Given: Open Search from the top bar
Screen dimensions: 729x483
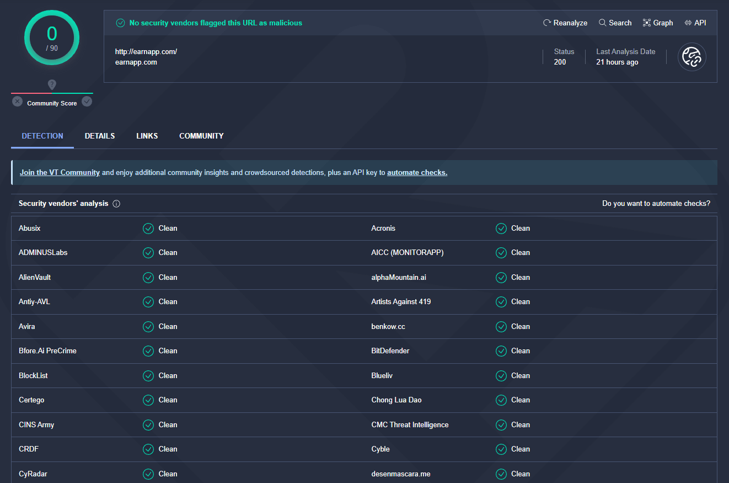Looking at the screenshot, I should (x=615, y=23).
